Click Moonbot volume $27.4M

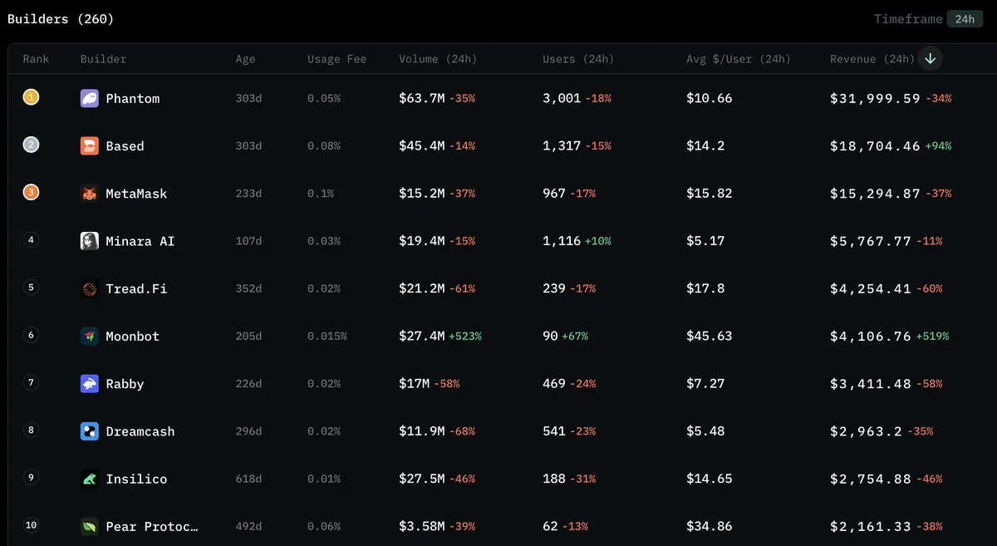coord(422,336)
